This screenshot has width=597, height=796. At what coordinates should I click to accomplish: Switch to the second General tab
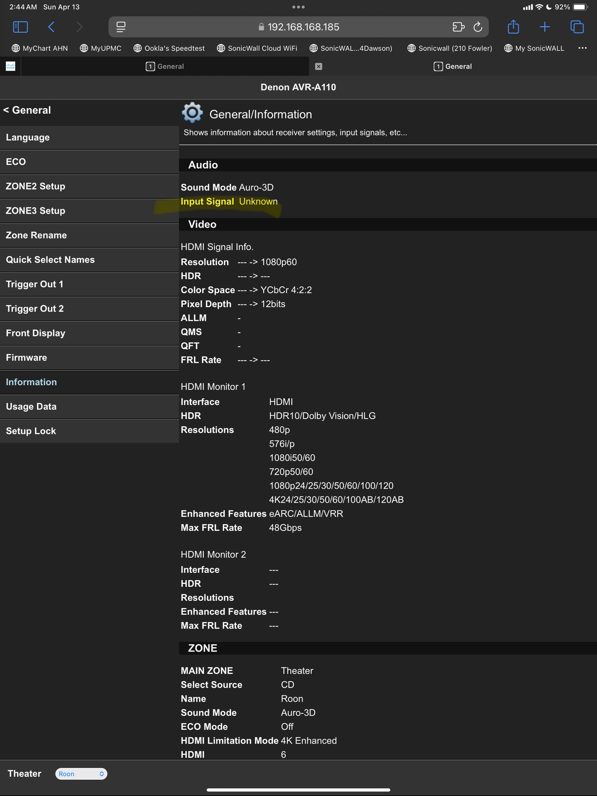coord(453,66)
